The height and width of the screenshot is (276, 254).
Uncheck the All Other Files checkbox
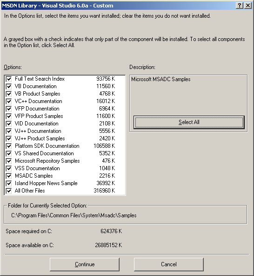[9, 191]
